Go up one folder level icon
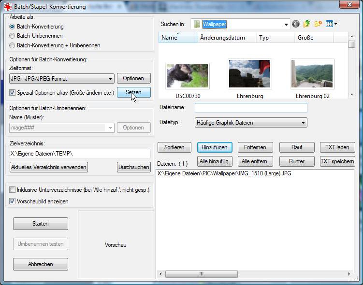This screenshot has width=363, height=285. [307, 24]
